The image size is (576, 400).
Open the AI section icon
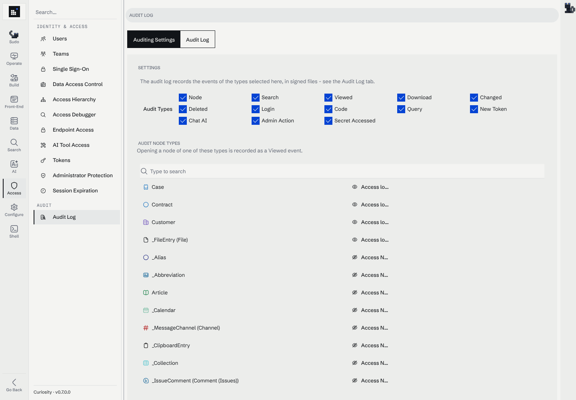(14, 164)
